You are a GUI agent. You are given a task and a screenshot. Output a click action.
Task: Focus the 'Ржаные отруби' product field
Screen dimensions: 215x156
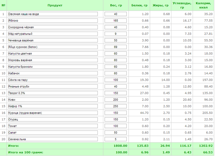tap(53, 87)
